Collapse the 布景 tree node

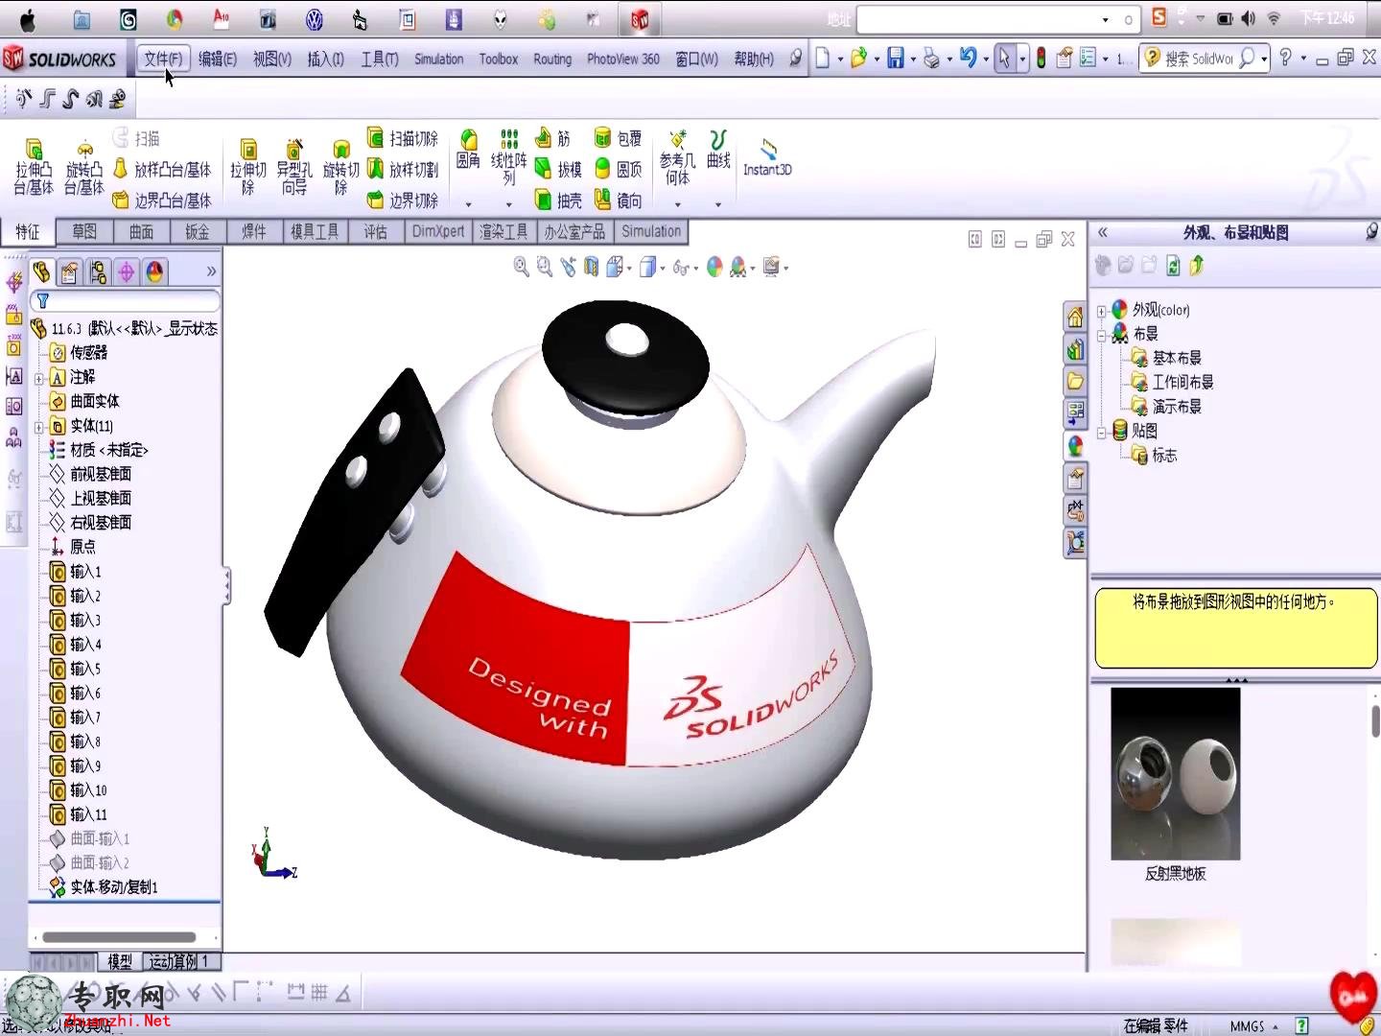coord(1102,334)
